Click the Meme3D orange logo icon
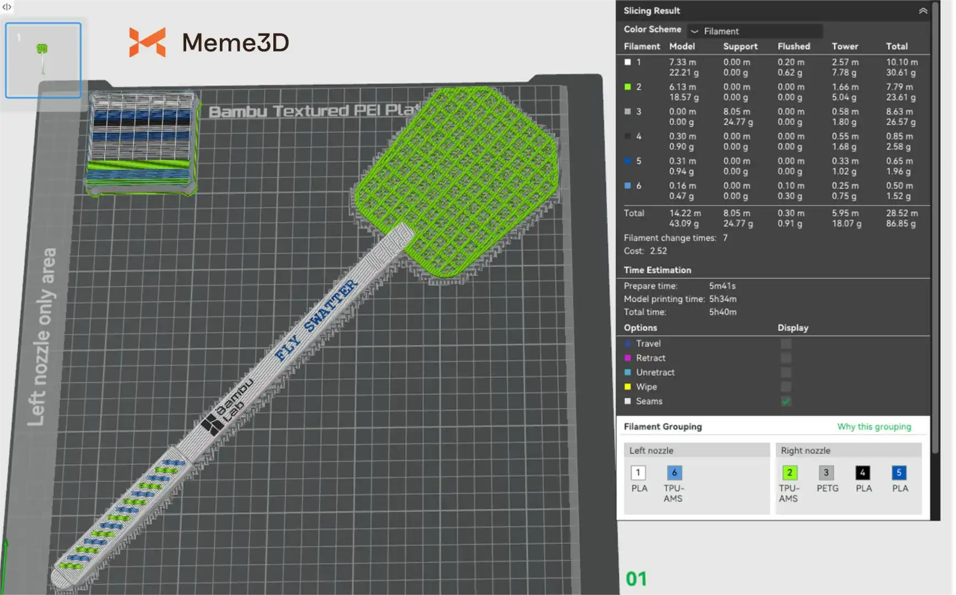Screen dimensions: 956x595 (x=147, y=42)
